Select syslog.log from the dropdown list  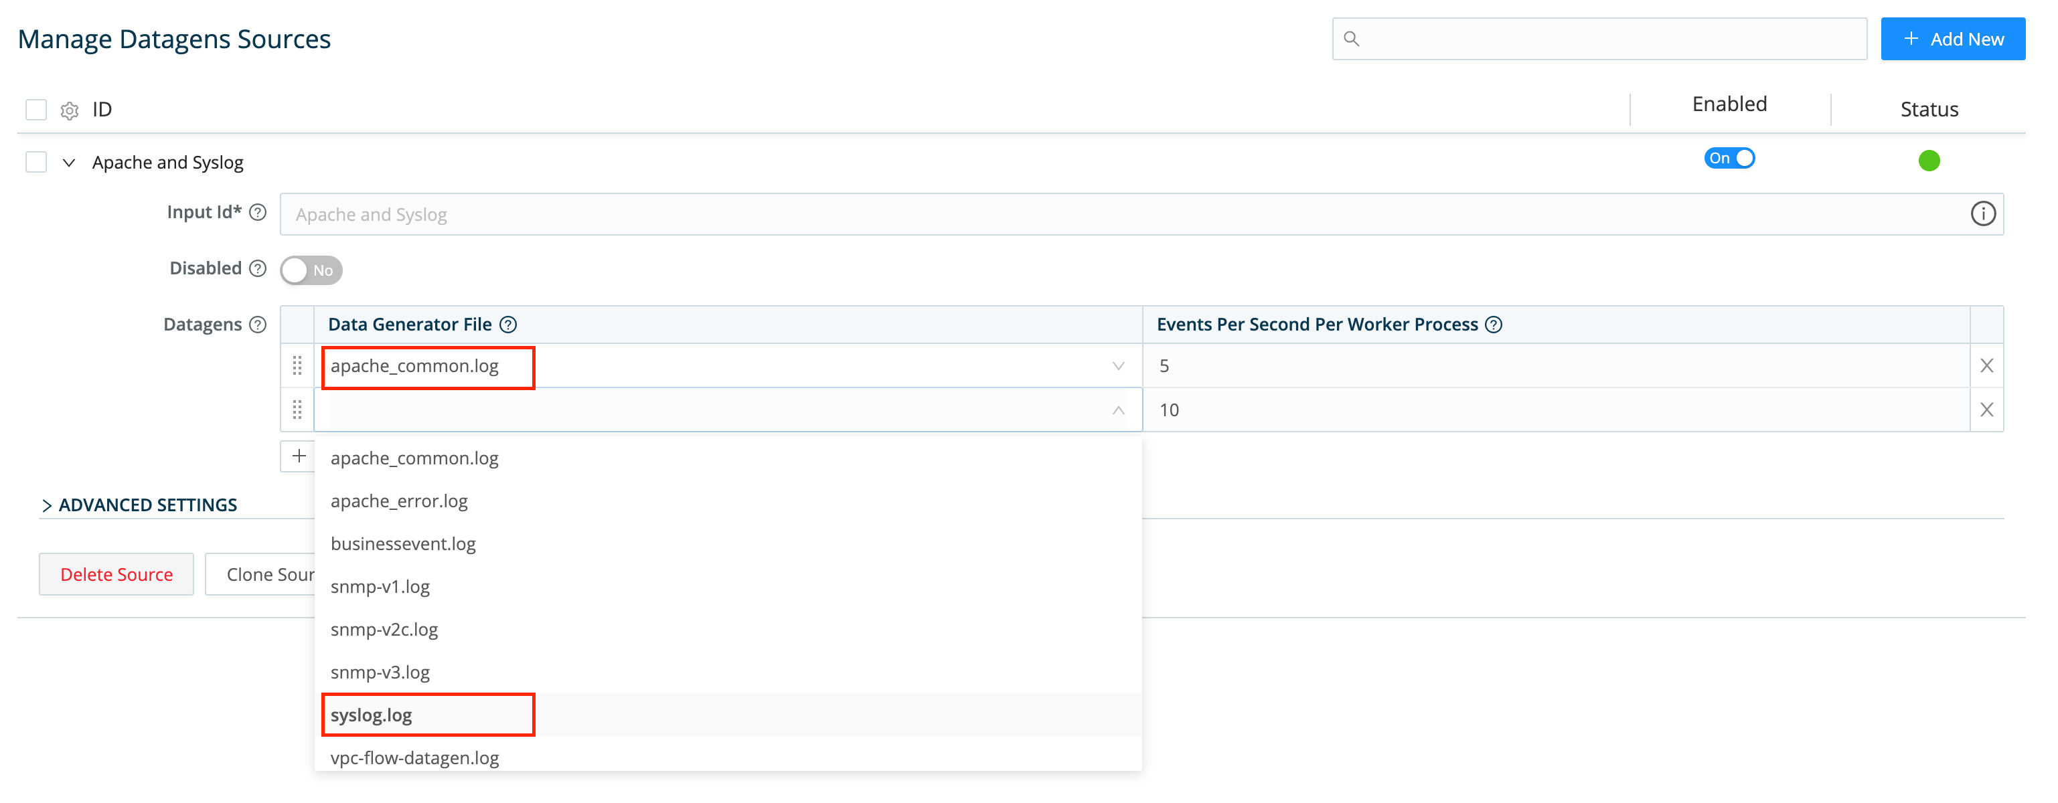371,715
